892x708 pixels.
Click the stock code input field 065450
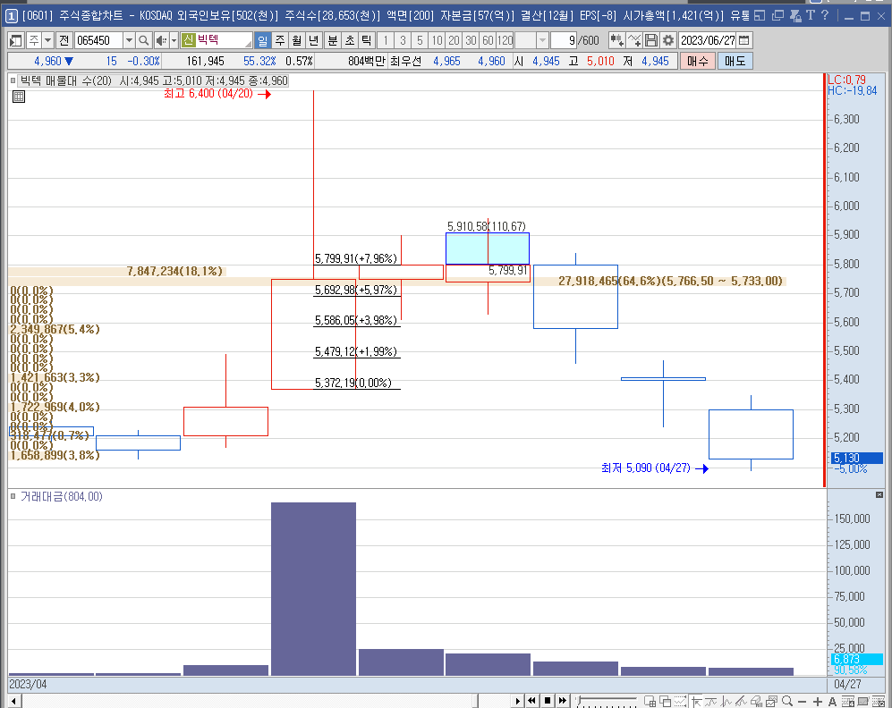[99, 40]
